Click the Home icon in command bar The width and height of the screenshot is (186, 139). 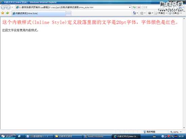(134, 13)
